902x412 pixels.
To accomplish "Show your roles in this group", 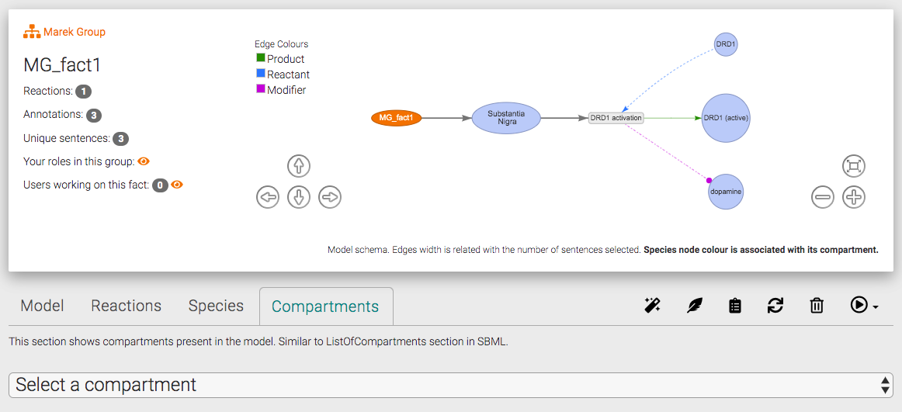I will tap(144, 161).
